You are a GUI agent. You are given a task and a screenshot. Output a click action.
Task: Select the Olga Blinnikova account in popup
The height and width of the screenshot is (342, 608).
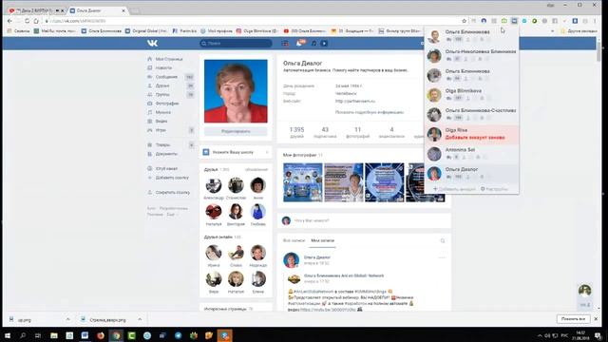point(471,95)
